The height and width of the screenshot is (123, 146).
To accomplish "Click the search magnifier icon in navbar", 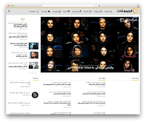I will 9,11.
